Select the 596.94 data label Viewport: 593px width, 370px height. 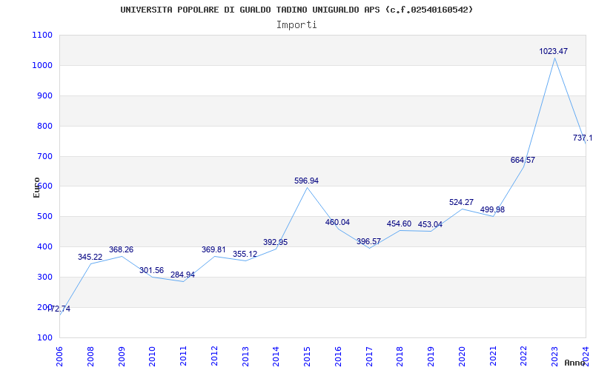coord(306,181)
